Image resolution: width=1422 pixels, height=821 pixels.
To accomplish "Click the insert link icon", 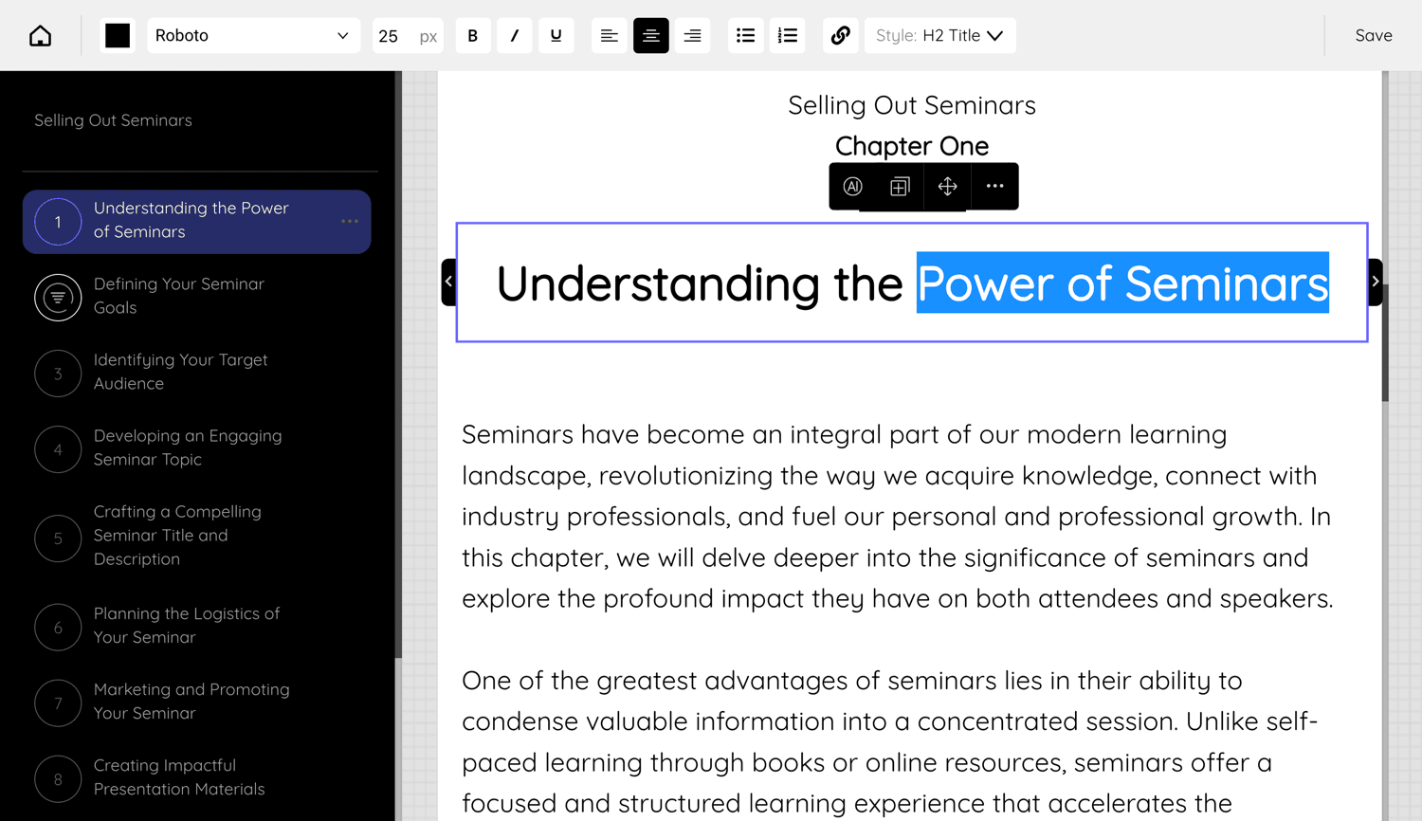I will (x=841, y=36).
